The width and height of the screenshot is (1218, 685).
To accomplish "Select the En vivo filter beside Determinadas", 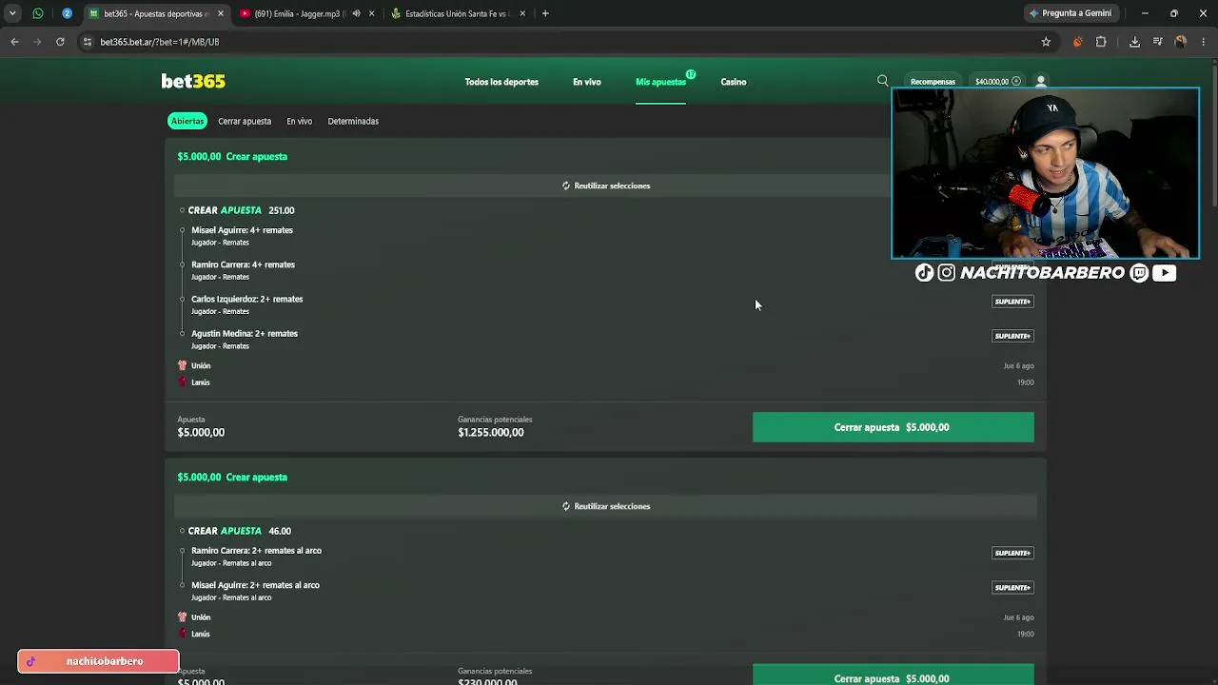I will coord(300,121).
